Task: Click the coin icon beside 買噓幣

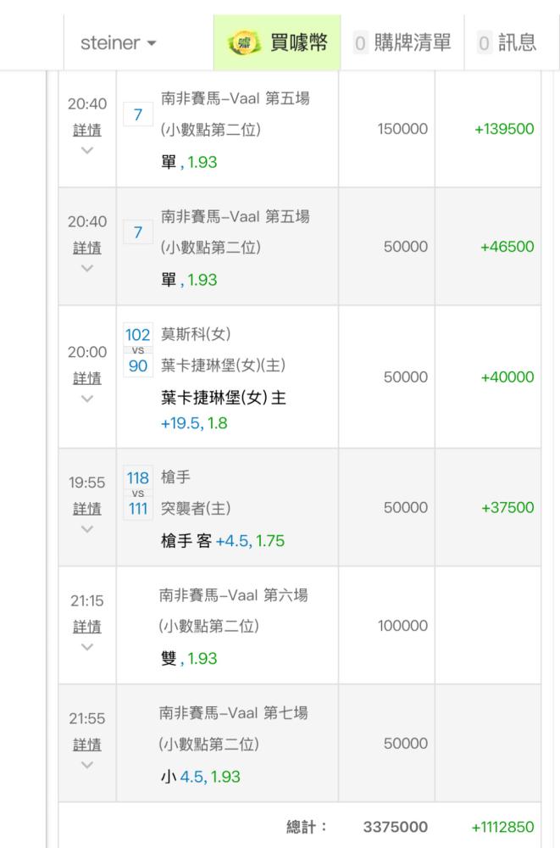Action: tap(245, 42)
